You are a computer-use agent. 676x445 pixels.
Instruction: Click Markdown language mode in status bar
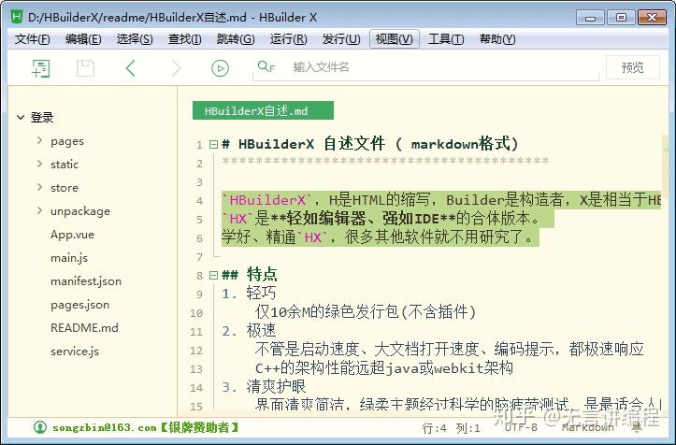(587, 427)
